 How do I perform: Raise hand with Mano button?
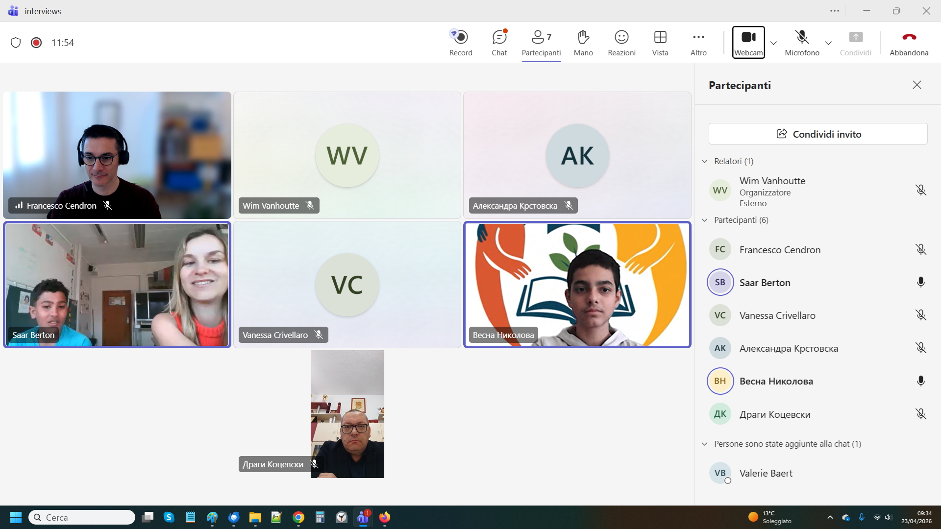[x=583, y=43]
